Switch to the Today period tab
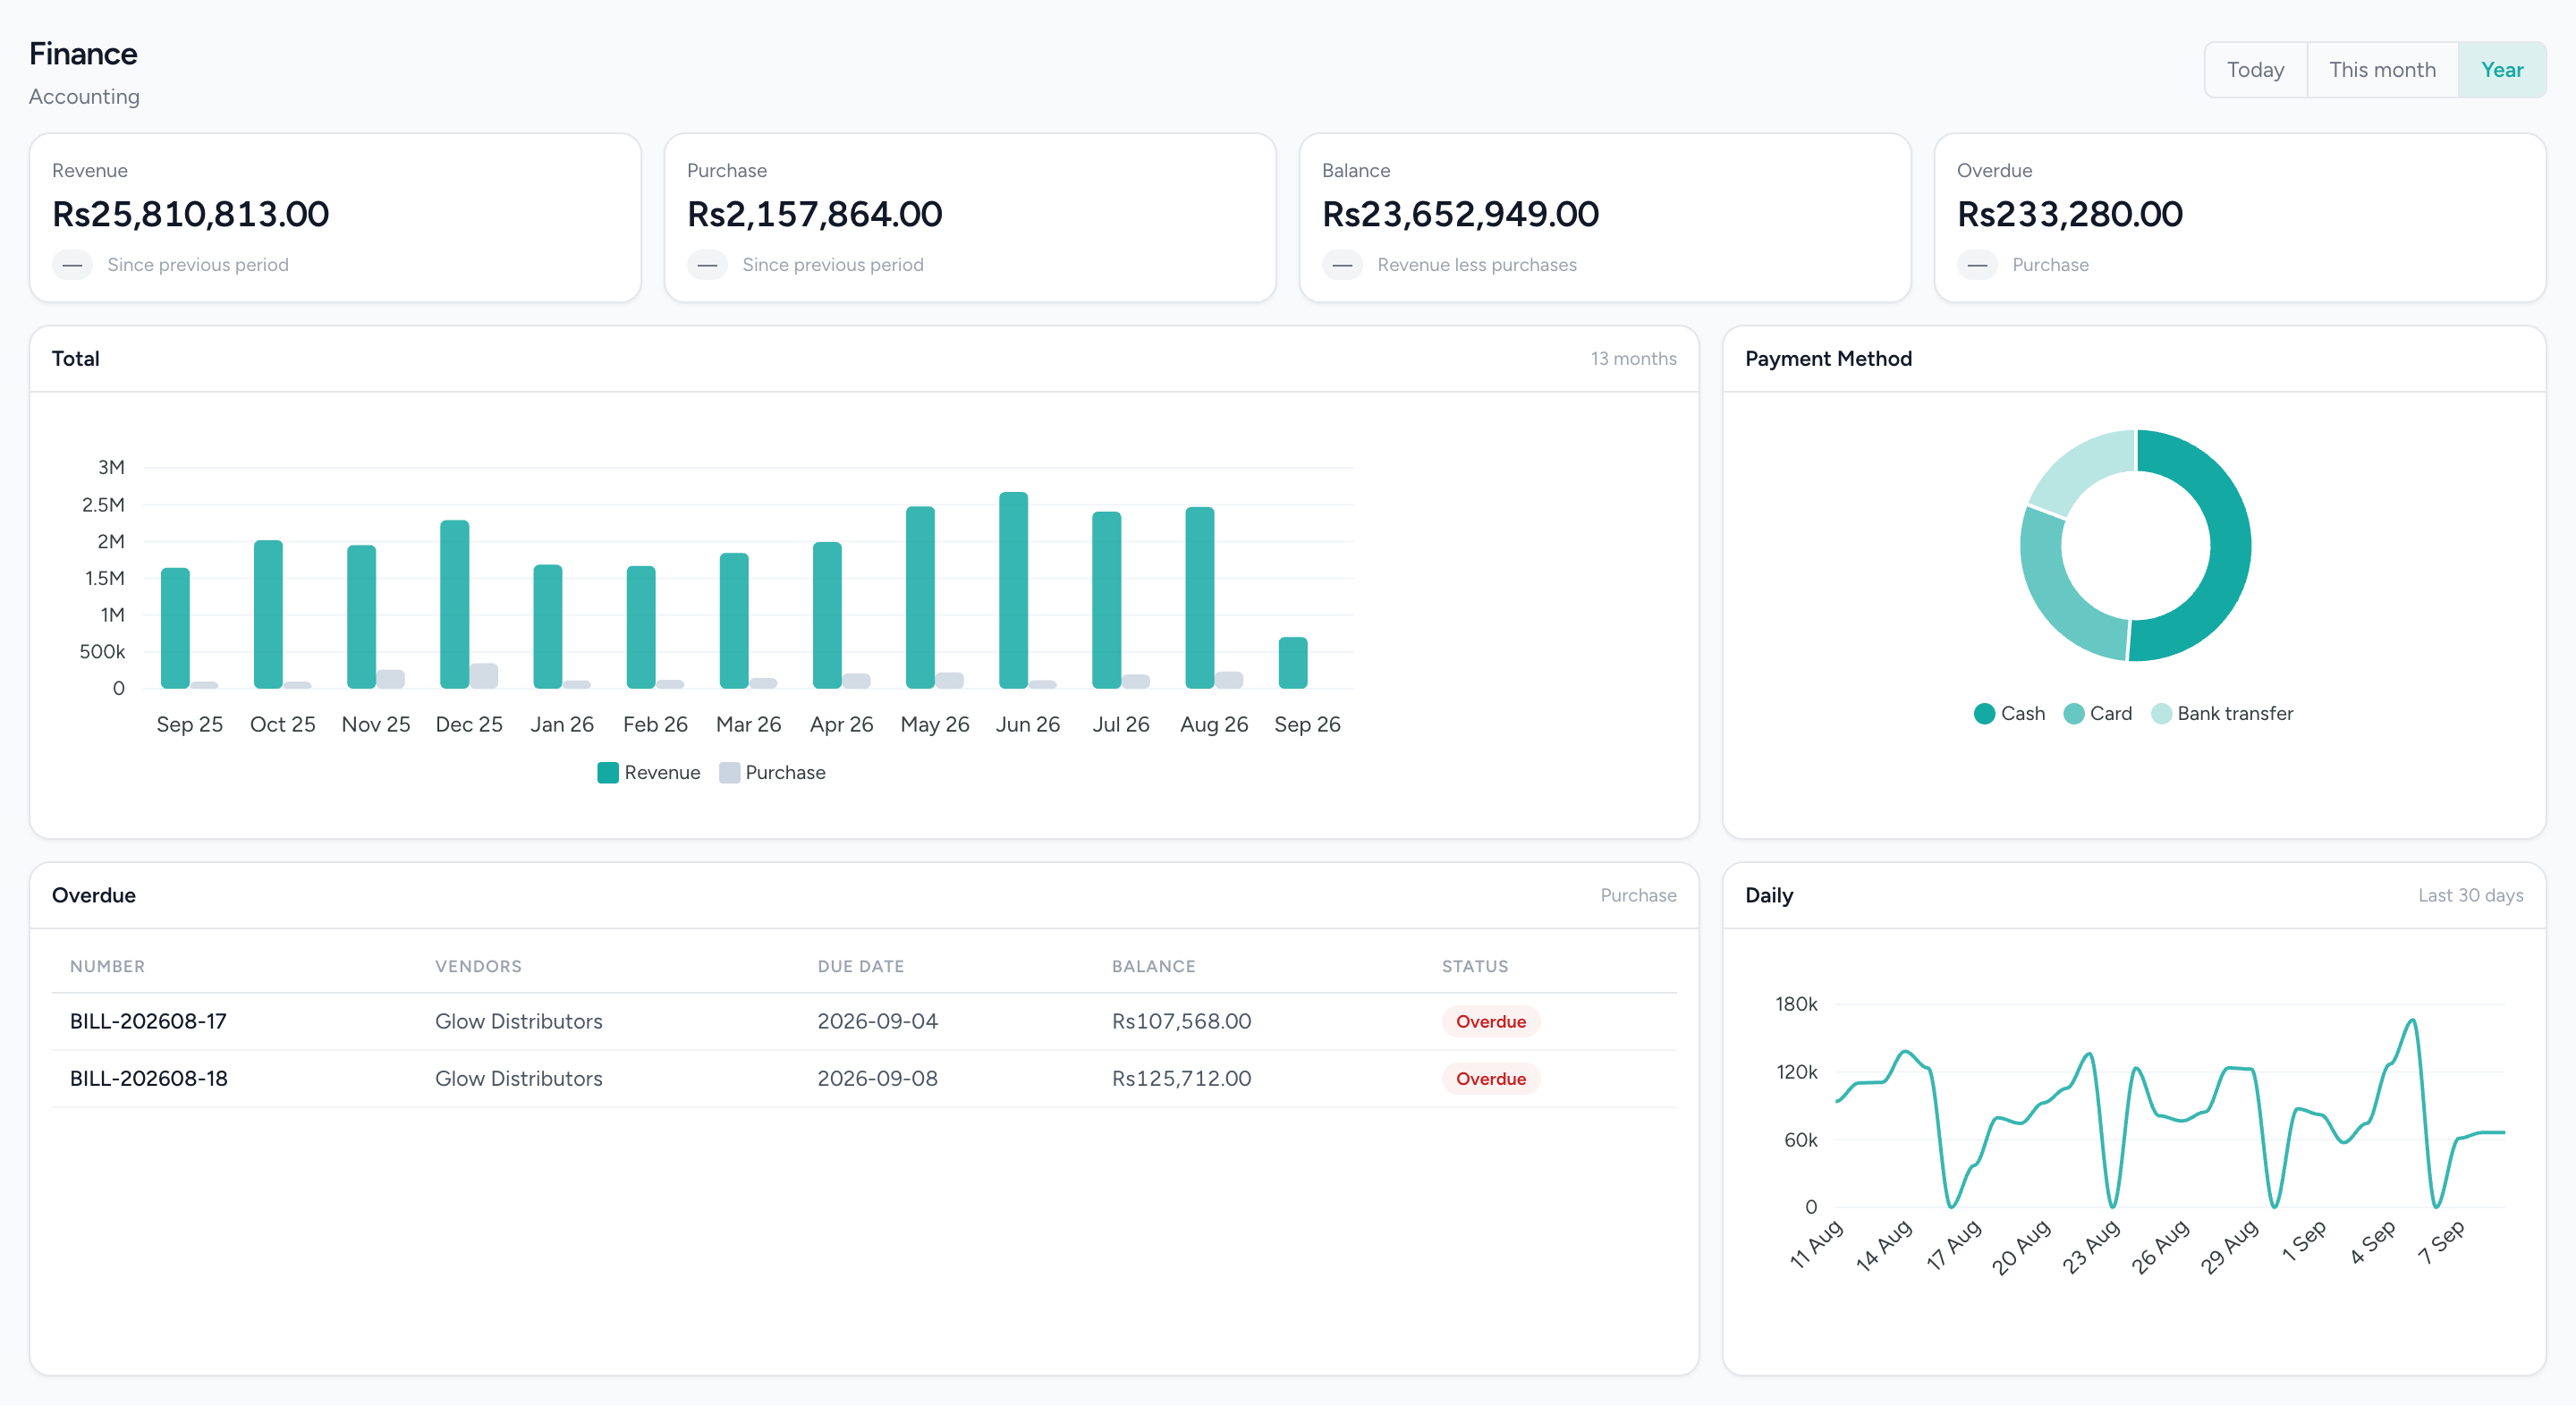Viewport: 2576px width, 1406px height. [2255, 70]
